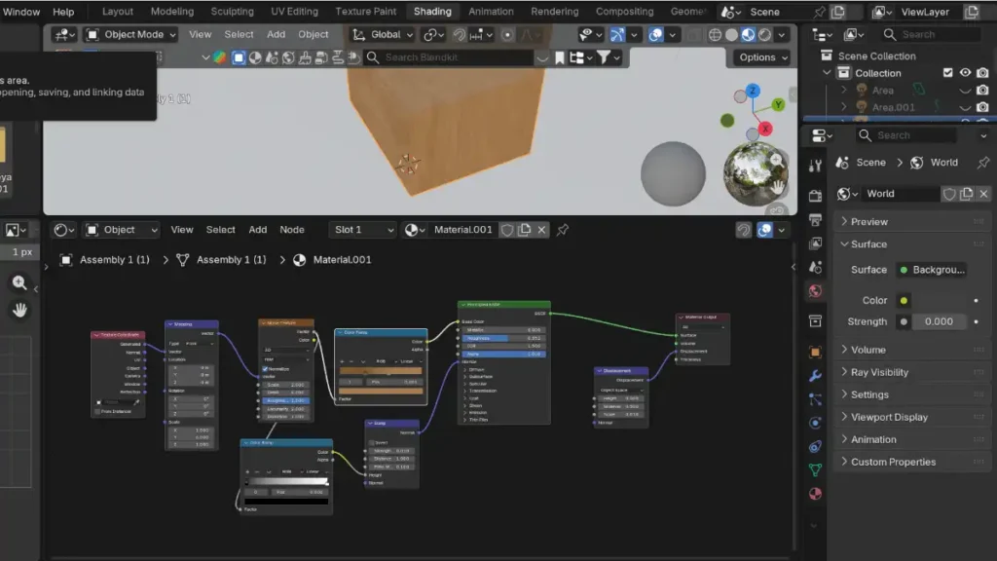Switch to the Modeling workspace tab
The width and height of the screenshot is (997, 561).
tap(171, 12)
